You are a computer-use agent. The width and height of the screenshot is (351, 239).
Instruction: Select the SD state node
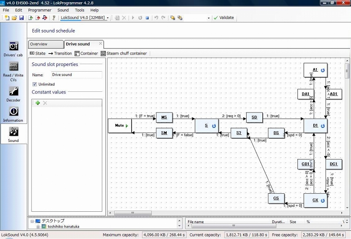[254, 117]
